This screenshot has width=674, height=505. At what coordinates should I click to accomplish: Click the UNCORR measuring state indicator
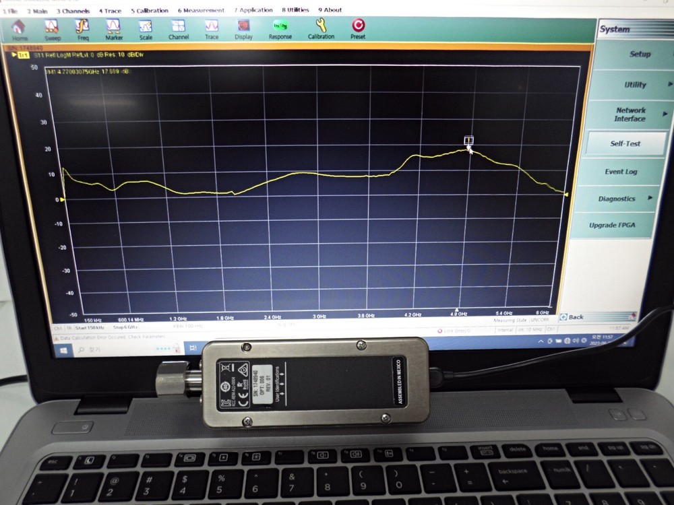click(540, 320)
